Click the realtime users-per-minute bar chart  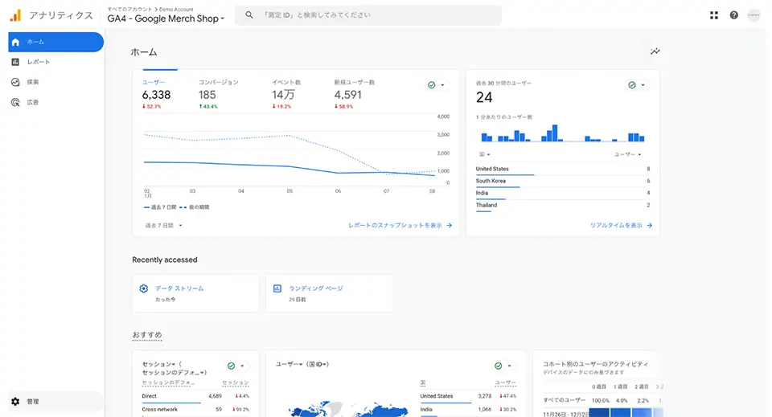(x=563, y=133)
